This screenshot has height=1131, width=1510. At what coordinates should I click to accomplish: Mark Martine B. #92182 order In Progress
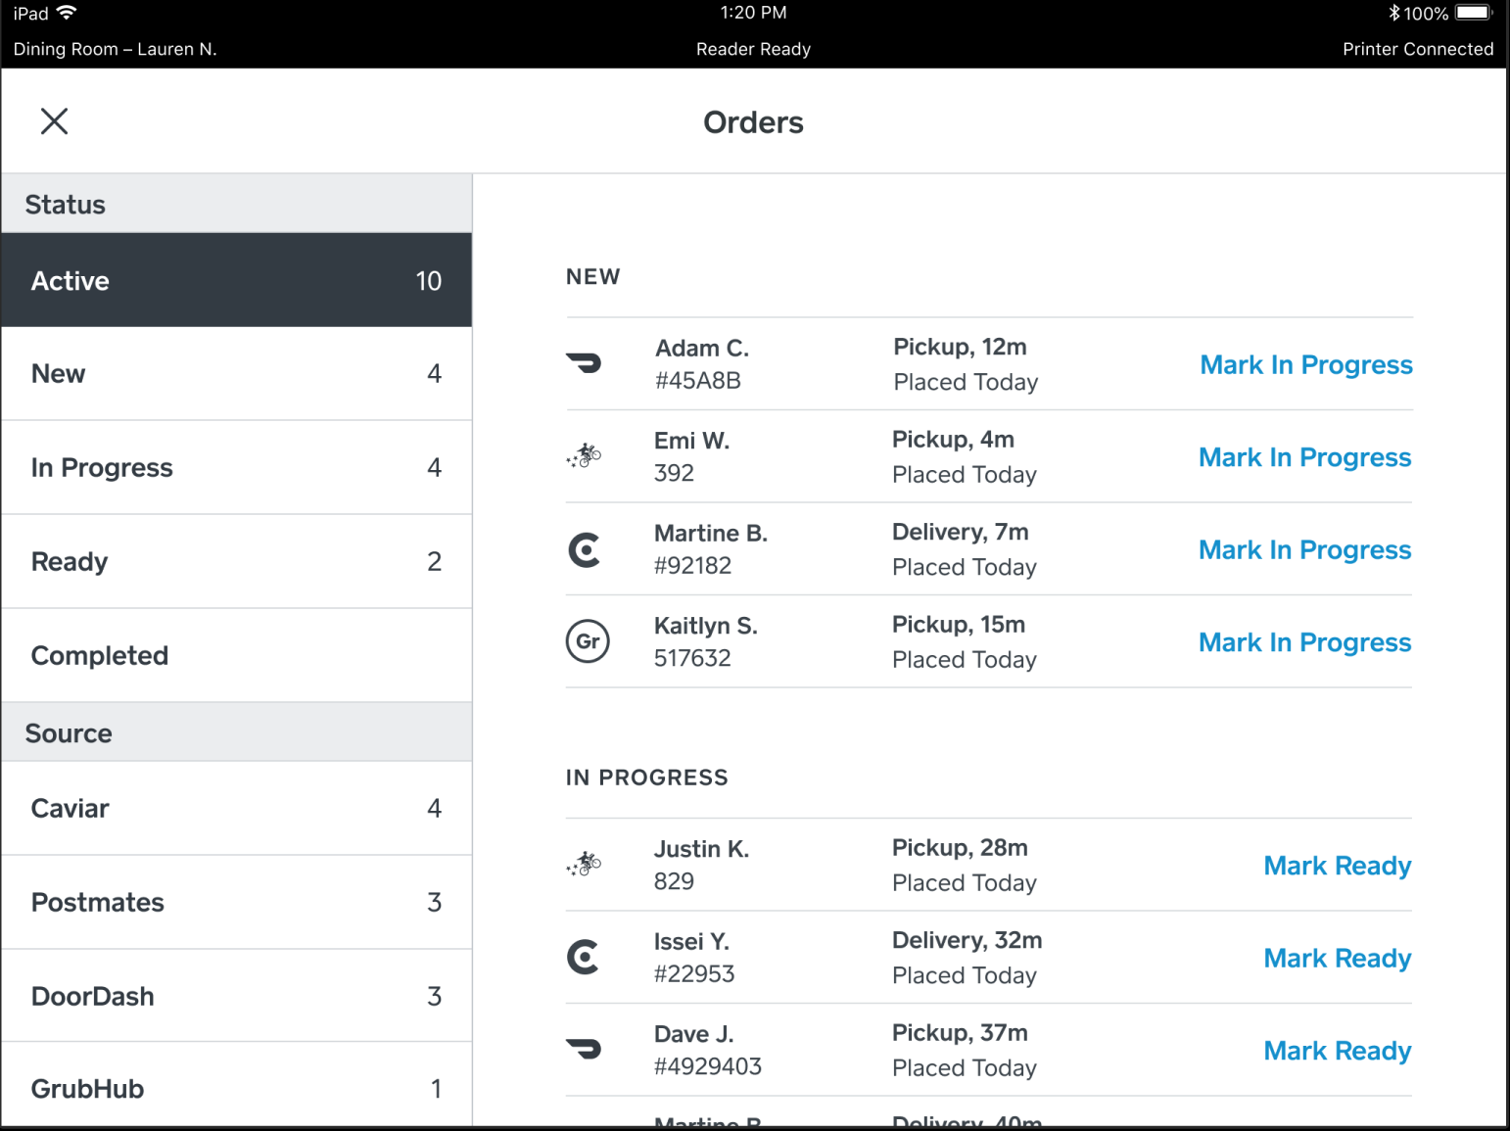click(1305, 550)
